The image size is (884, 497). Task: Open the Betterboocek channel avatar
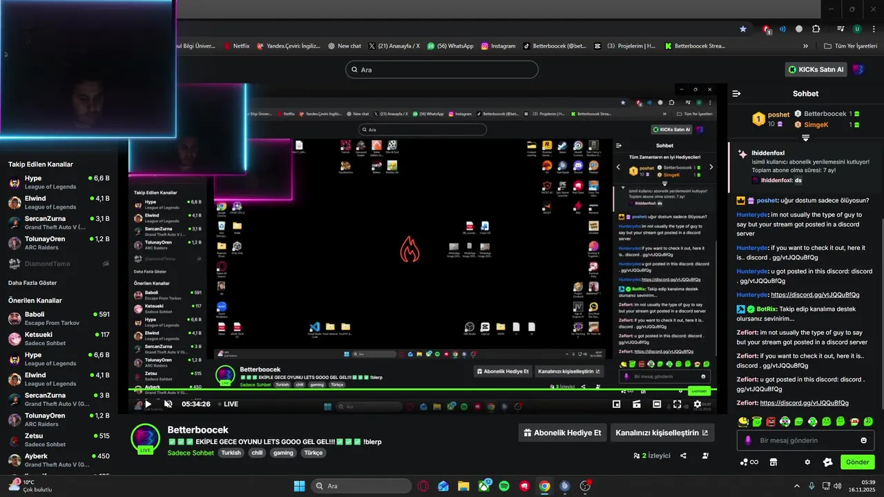[145, 440]
